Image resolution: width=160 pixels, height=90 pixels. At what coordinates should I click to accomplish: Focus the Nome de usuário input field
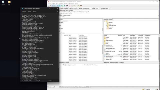73,8
